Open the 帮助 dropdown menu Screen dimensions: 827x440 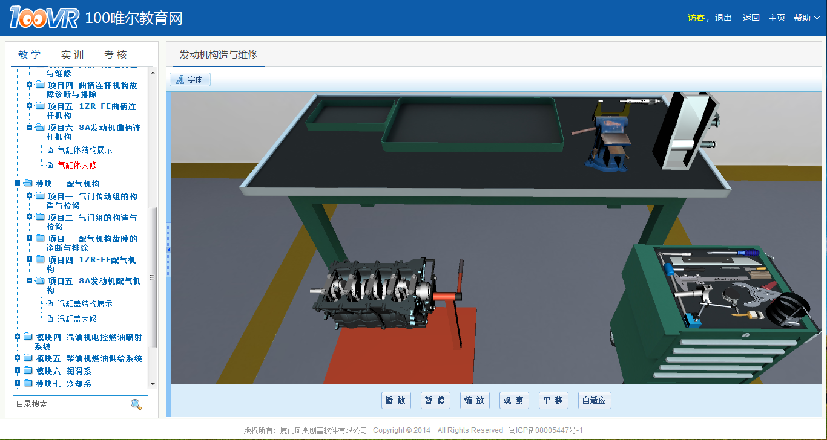(x=806, y=18)
